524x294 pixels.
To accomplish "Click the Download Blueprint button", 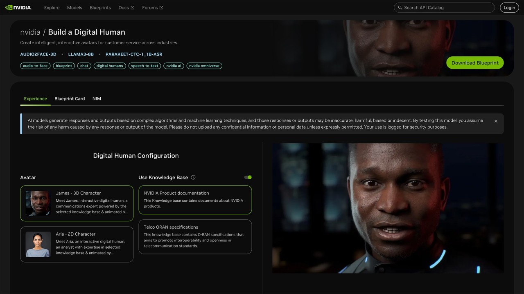I will [x=474, y=62].
